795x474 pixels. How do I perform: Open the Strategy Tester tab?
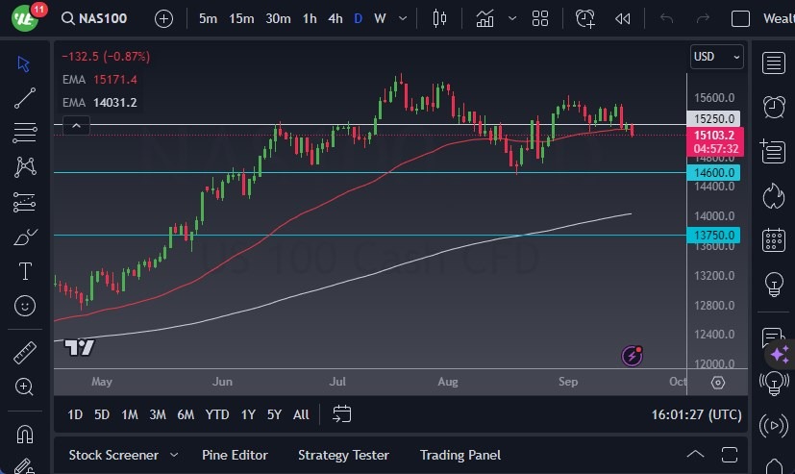coord(343,455)
